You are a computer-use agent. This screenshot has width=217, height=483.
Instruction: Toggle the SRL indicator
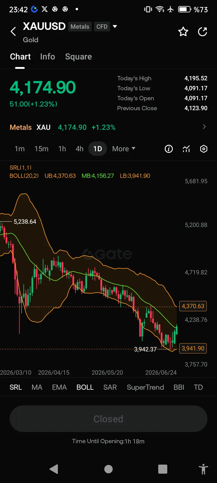[x=16, y=387]
